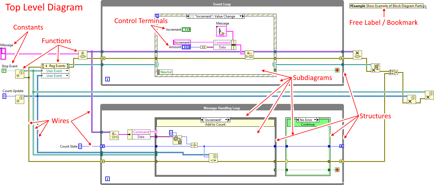Select the Enqueue Element node in Event Loop
This screenshot has width=434, height=185.
[x=249, y=55]
